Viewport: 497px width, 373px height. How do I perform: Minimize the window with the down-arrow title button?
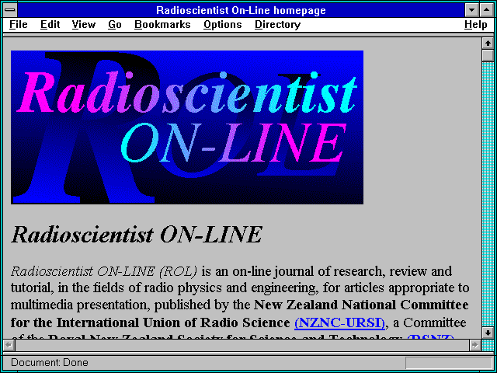pyautogui.click(x=472, y=10)
